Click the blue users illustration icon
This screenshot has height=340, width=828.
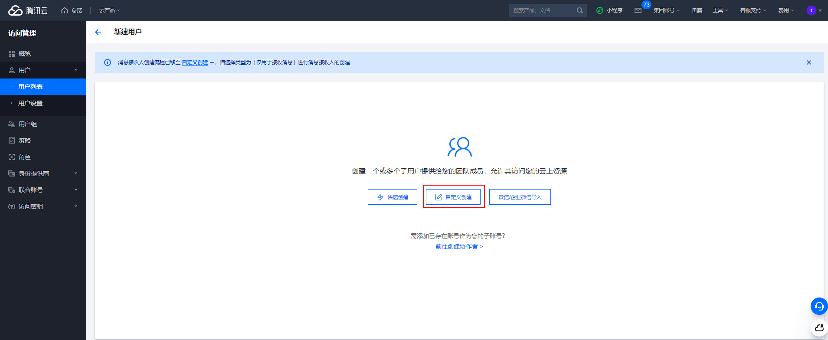[459, 147]
